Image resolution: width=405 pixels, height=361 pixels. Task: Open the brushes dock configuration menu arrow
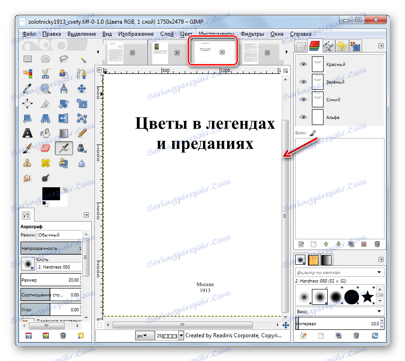pyautogui.click(x=381, y=259)
